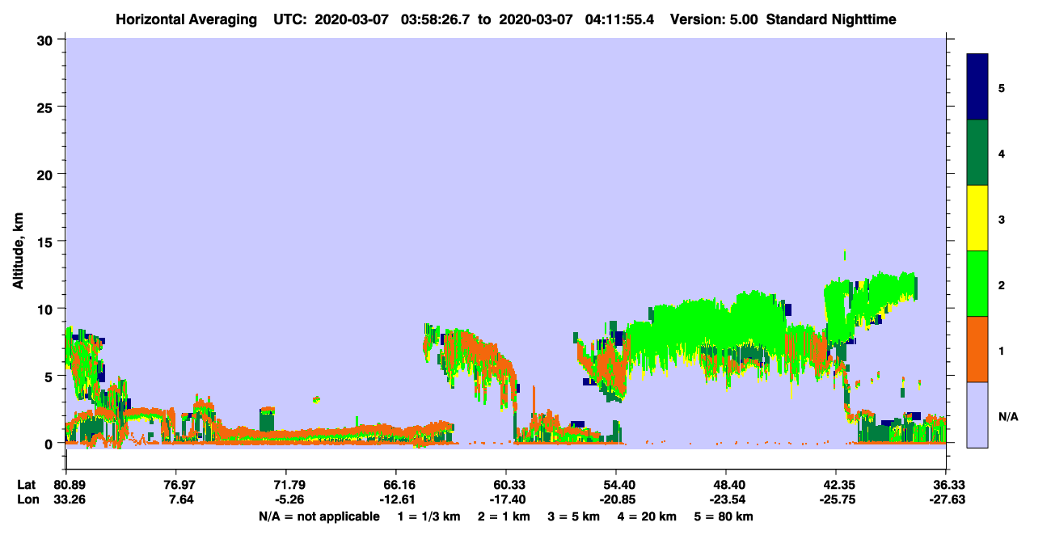
Task: Click the '5 = 80 km' legend note
Action: tap(722, 516)
